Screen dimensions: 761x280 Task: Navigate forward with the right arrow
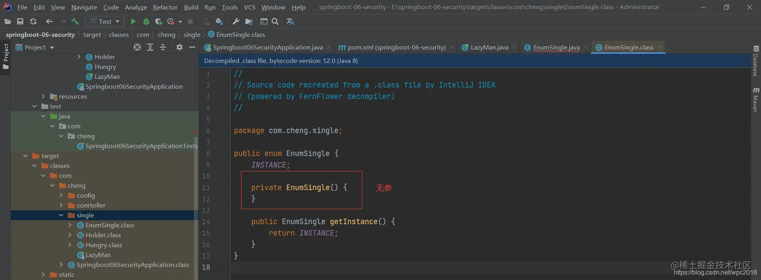[62, 22]
